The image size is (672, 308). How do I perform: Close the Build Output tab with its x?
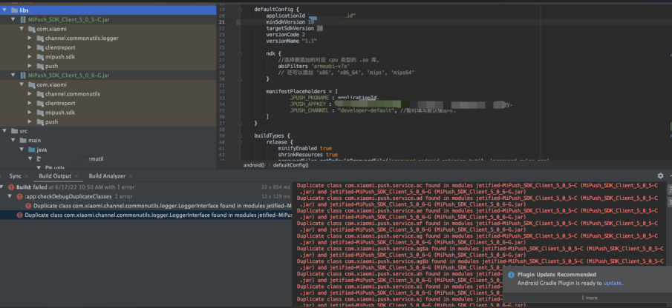[x=76, y=176]
